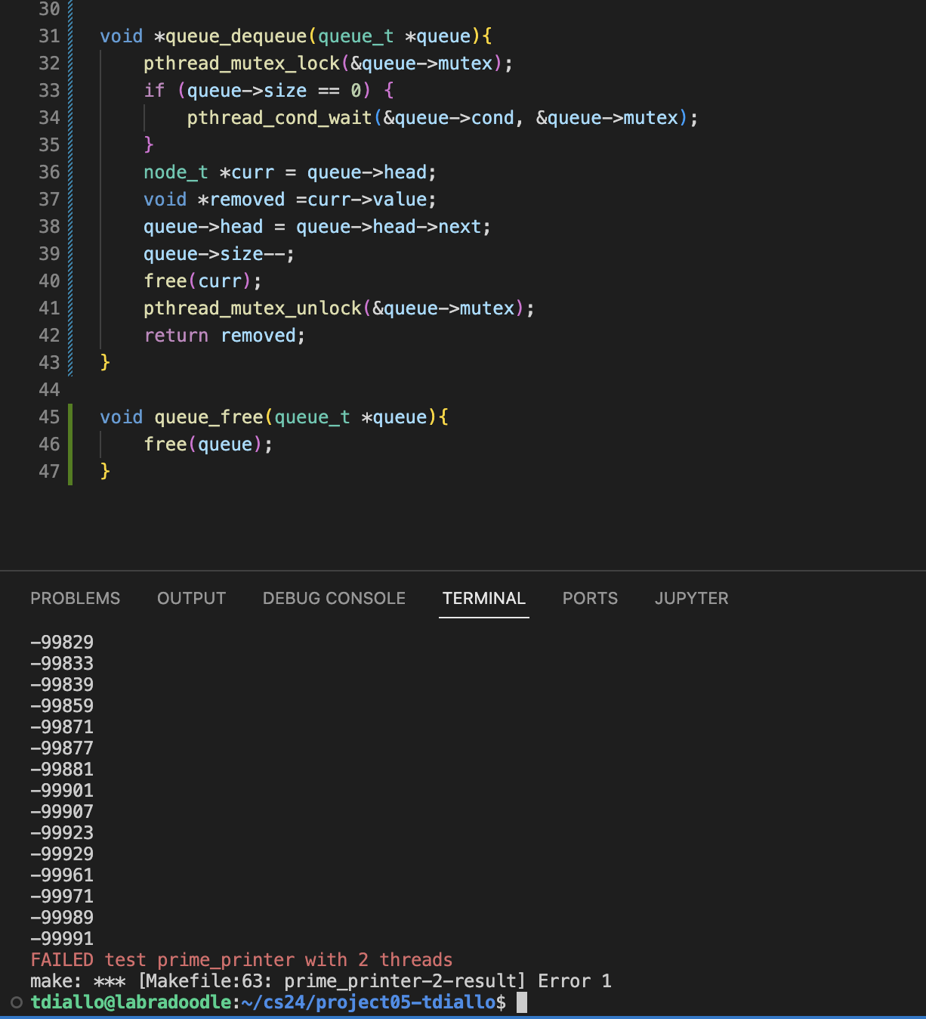The width and height of the screenshot is (926, 1019).
Task: Click line number 41 in the gutter
Action: click(49, 308)
